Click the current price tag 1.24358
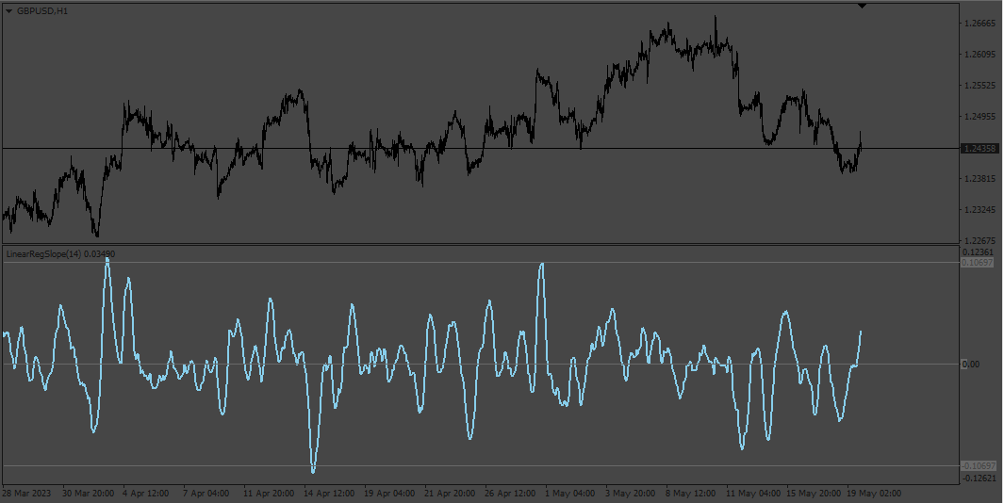This screenshot has width=1004, height=503. 979,149
